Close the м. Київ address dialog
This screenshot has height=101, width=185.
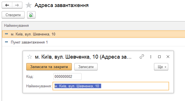[168, 57]
